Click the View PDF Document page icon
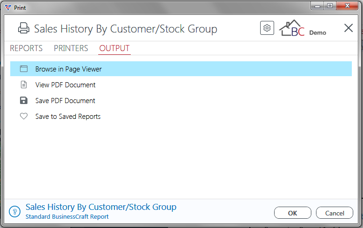This screenshot has width=363, height=228. [24, 85]
